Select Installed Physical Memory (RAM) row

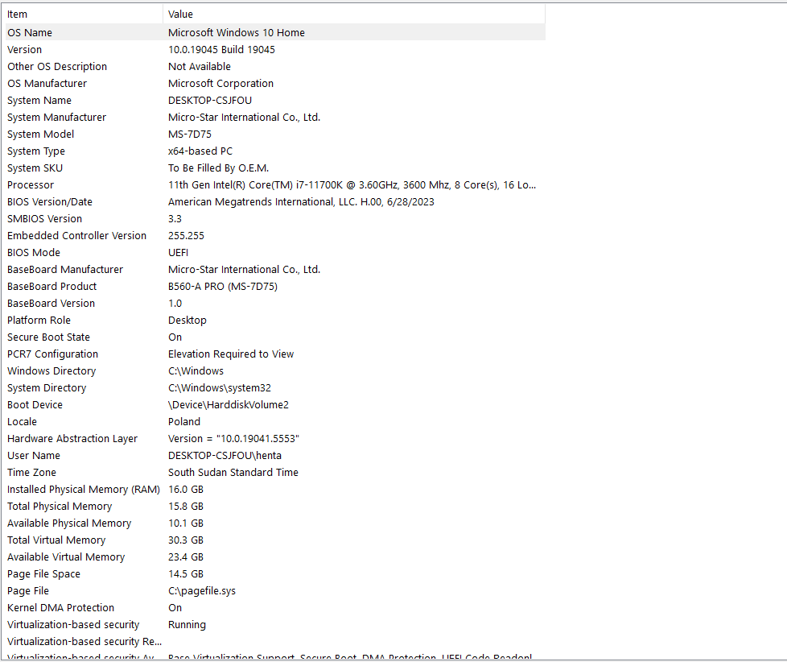(x=275, y=489)
